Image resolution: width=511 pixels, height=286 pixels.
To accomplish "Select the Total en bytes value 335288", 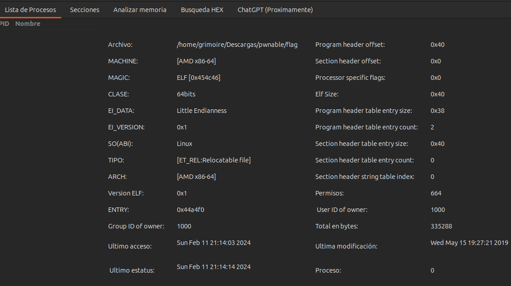I will tap(441, 226).
